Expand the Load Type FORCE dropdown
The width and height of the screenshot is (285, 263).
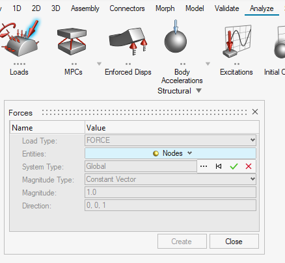coord(170,140)
